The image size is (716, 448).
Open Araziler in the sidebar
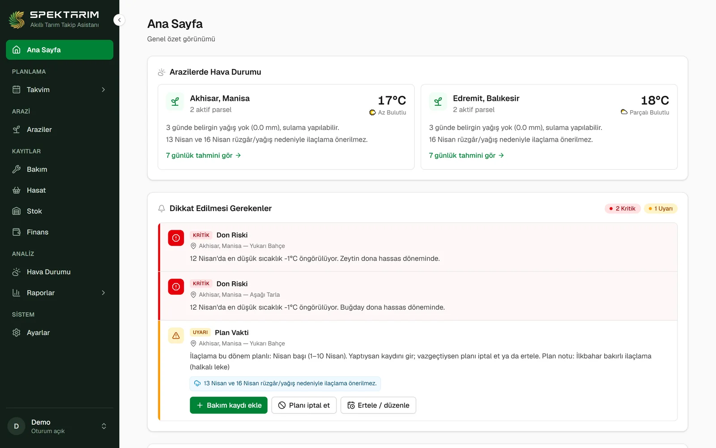pos(60,129)
